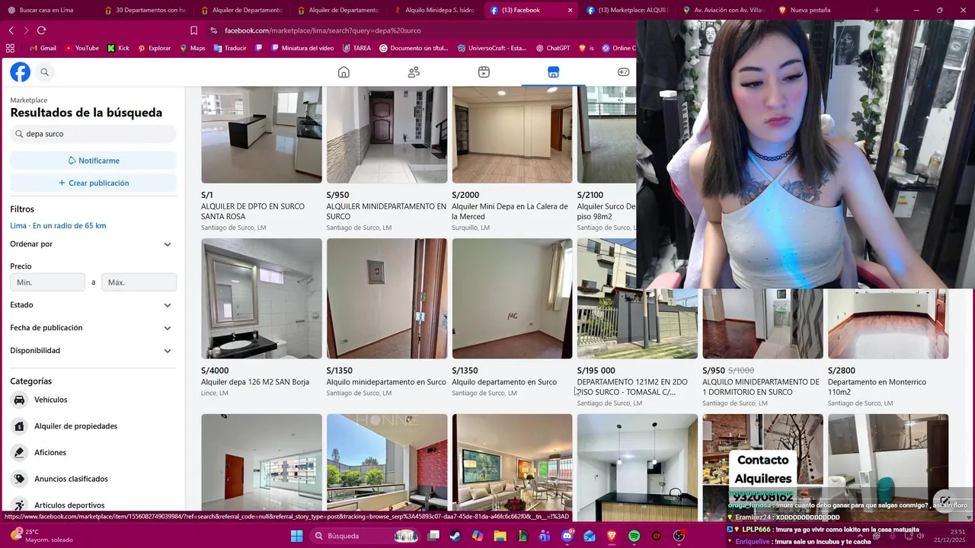Open Brave browser on the taskbar
The height and width of the screenshot is (548, 975).
click(x=612, y=536)
